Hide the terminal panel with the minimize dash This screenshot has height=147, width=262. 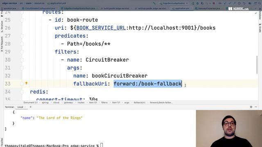pyautogui.click(x=256, y=107)
